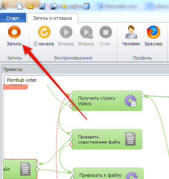Screen dimensions: 169x179
Task: Restart playback with the С начала button
Action: pyautogui.click(x=44, y=36)
